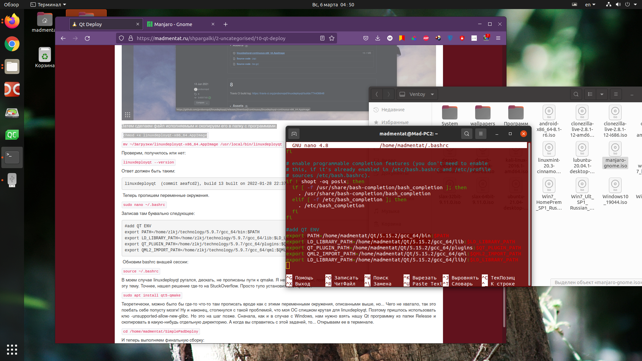This screenshot has width=642, height=361.
Task: Search in the Files window
Action: coord(576,95)
